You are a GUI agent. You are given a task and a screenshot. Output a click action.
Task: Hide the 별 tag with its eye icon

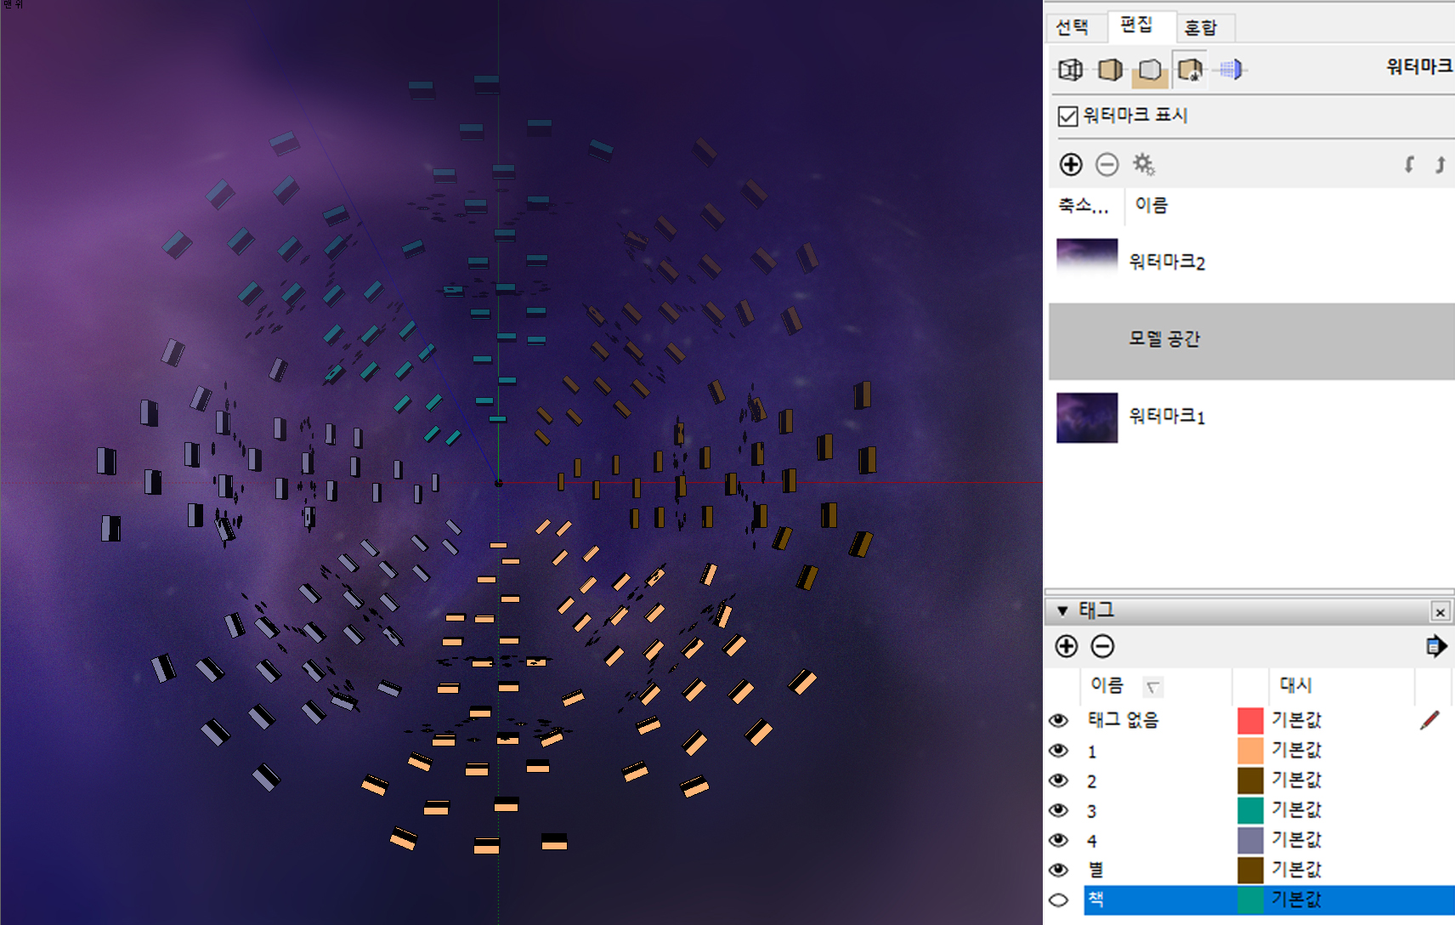tap(1058, 870)
